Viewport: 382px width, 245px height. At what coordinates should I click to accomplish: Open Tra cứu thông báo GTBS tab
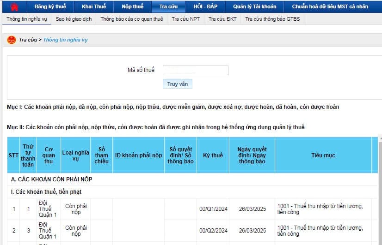pyautogui.click(x=272, y=19)
